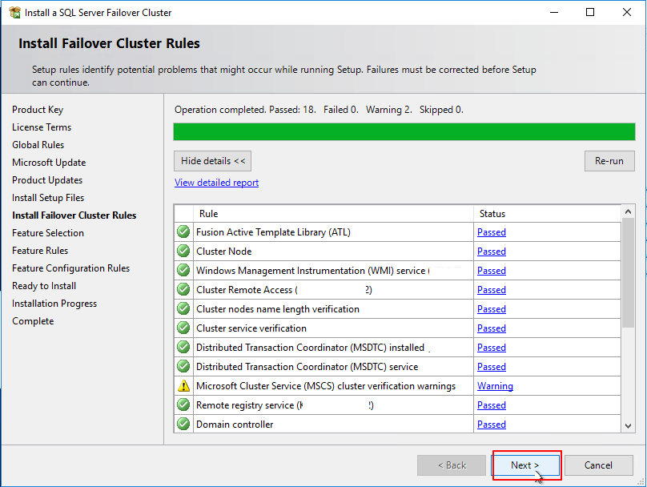Click the Operation completed summary text
This screenshot has width=647, height=487.
(319, 110)
